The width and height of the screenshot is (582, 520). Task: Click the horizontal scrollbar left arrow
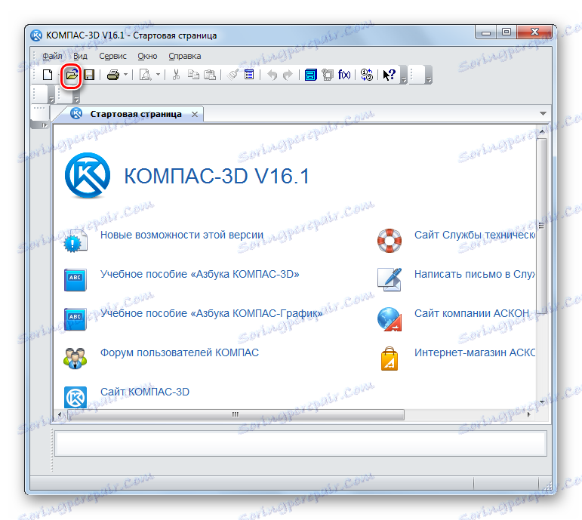coord(60,414)
